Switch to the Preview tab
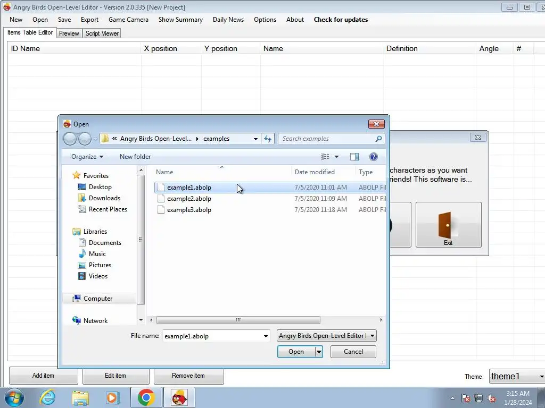The width and height of the screenshot is (545, 408). (69, 33)
